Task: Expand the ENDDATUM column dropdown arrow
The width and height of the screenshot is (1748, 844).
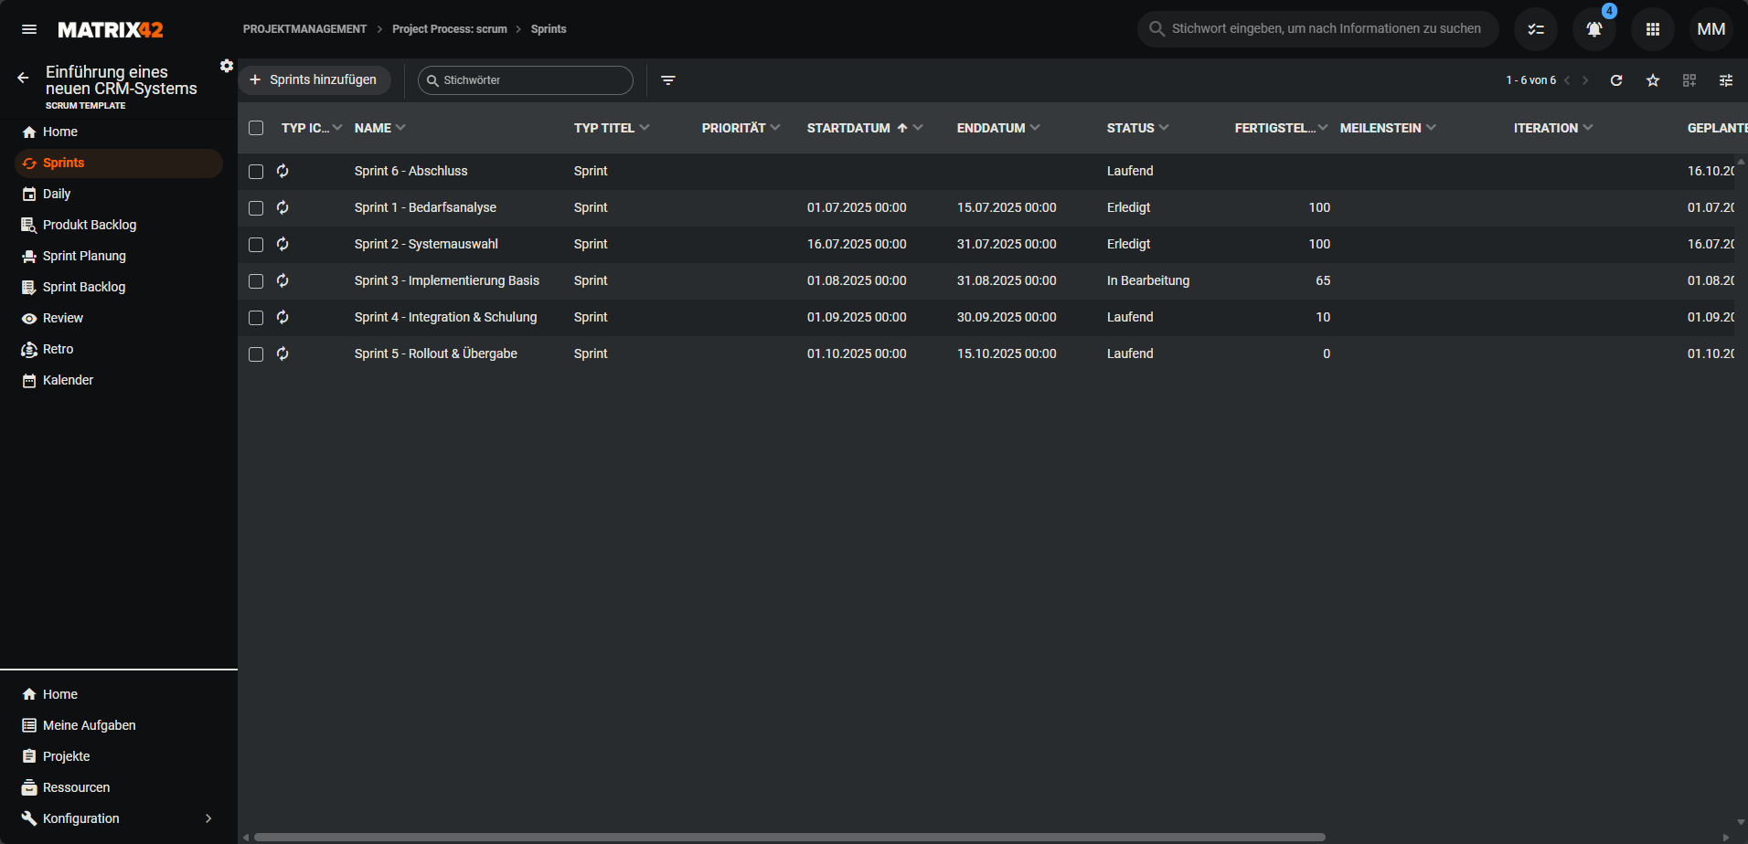Action: click(1035, 128)
